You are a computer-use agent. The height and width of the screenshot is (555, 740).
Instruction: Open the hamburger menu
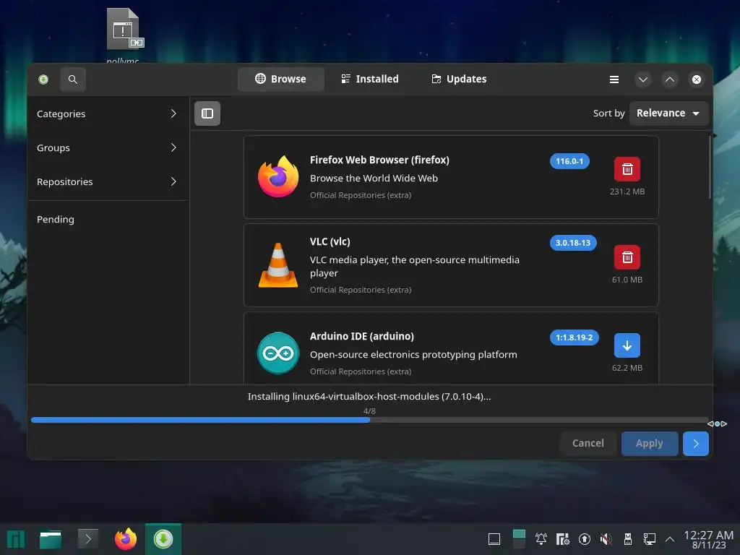click(x=614, y=79)
